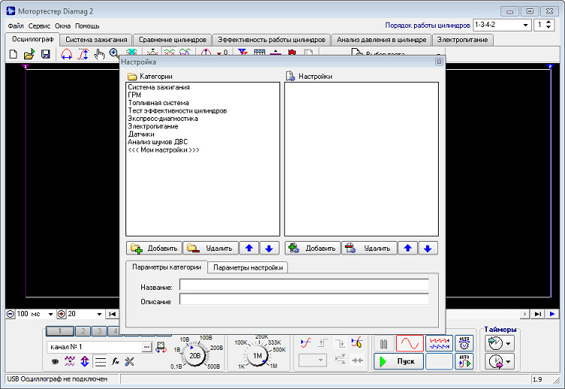Click the 1M sample rate knob
The image size is (565, 389).
click(257, 356)
